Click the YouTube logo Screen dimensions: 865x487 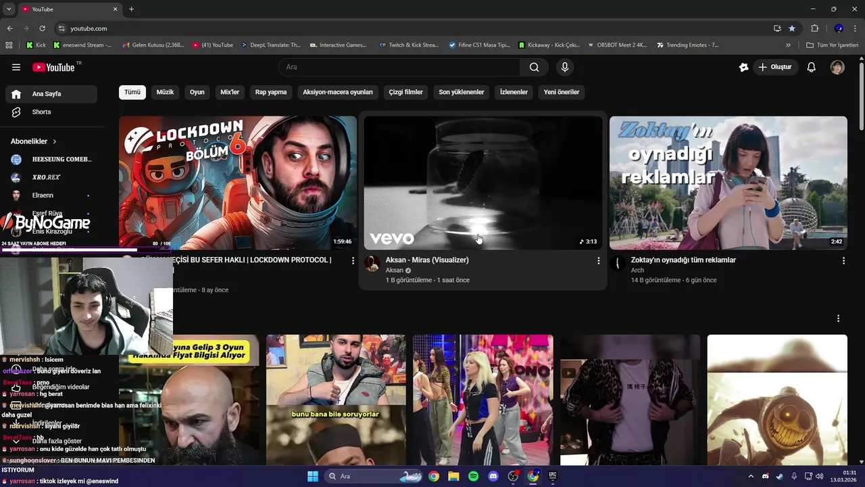[53, 67]
